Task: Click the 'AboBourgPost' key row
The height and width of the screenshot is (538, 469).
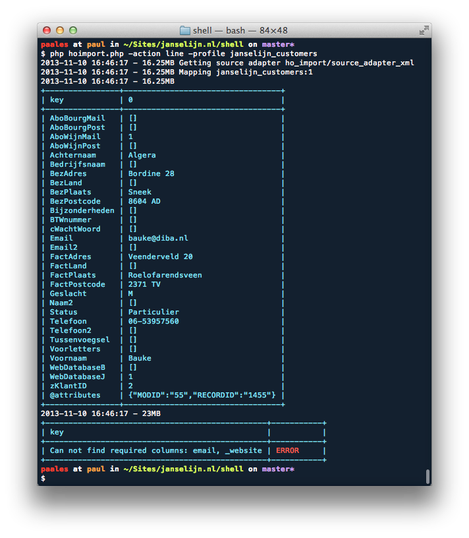Action: click(163, 128)
